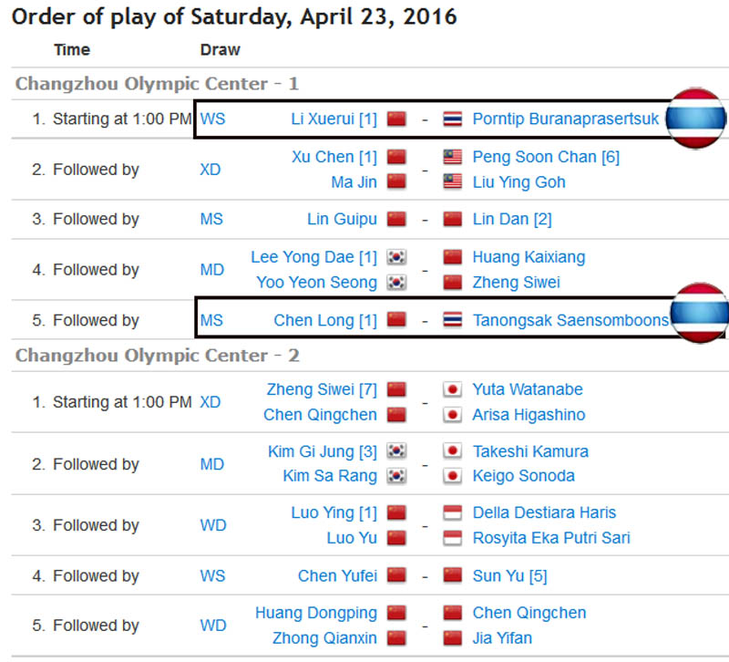Click the Japan flag beside Yuta Watanabe
The image size is (729, 662).
click(x=453, y=389)
